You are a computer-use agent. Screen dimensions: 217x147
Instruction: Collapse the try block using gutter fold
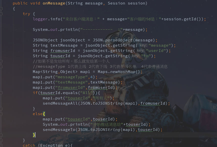[x=1, y=14]
